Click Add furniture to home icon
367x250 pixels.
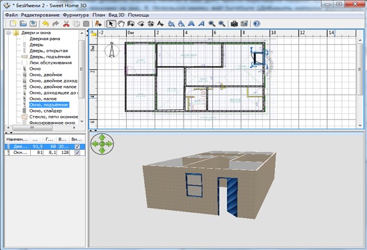98,23
